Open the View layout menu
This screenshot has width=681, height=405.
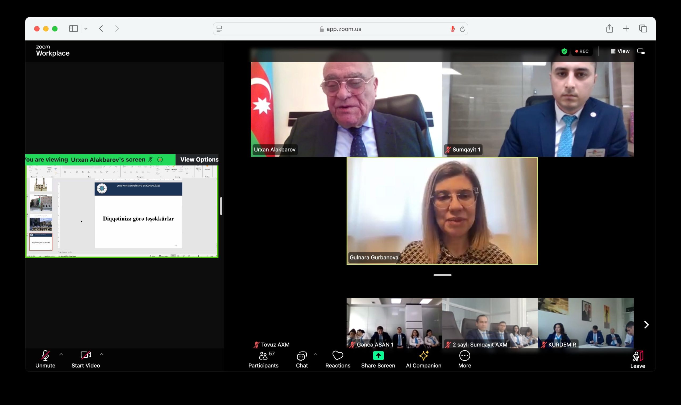[x=620, y=51]
